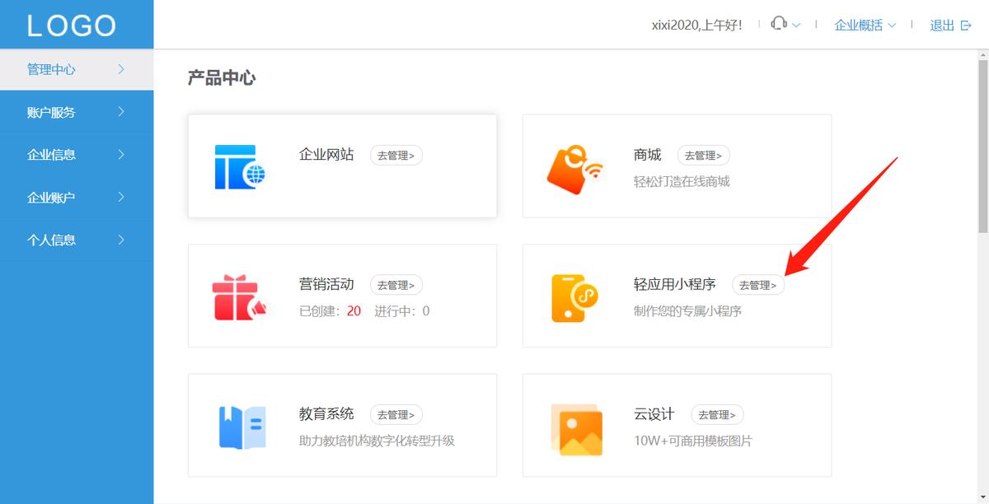
Task: Click 去管理 on the 轻应用小程序 card
Action: pyautogui.click(x=757, y=284)
